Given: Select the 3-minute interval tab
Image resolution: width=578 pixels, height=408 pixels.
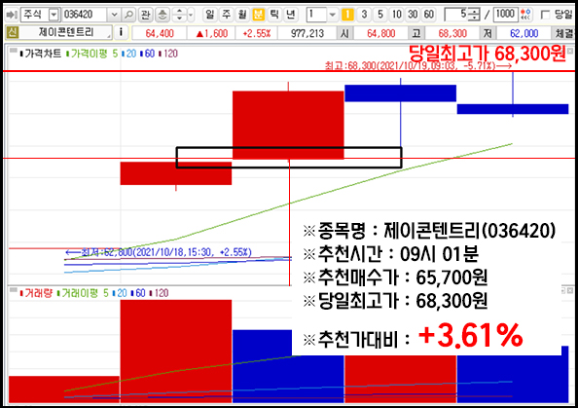Looking at the screenshot, I should pyautogui.click(x=364, y=15).
